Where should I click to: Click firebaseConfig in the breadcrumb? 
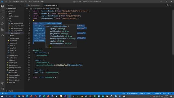click(x=54, y=8)
